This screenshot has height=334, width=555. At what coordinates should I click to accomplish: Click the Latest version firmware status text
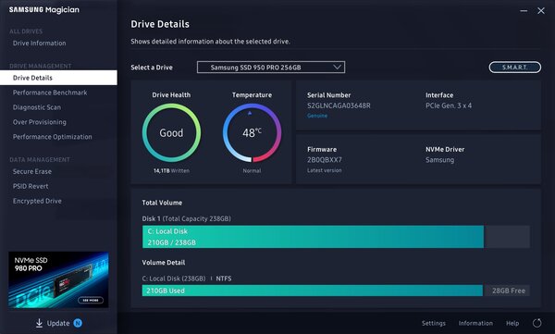pos(325,170)
